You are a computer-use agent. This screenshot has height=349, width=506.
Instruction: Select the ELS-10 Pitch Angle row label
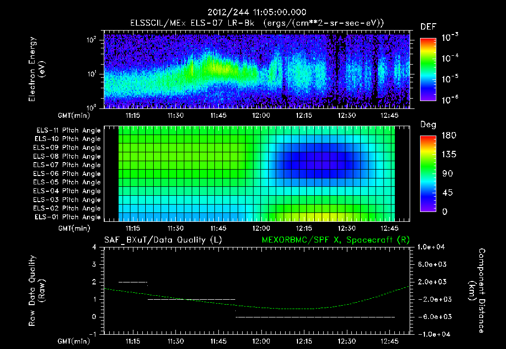point(68,139)
